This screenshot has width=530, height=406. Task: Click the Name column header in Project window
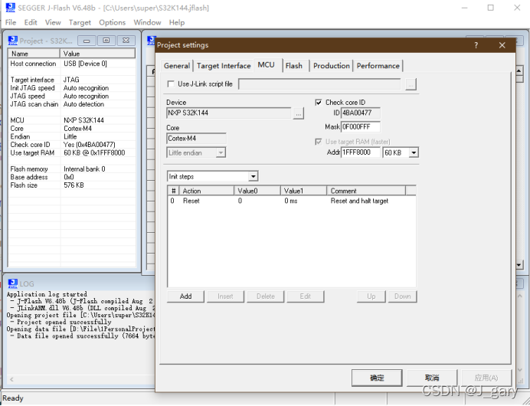point(34,54)
